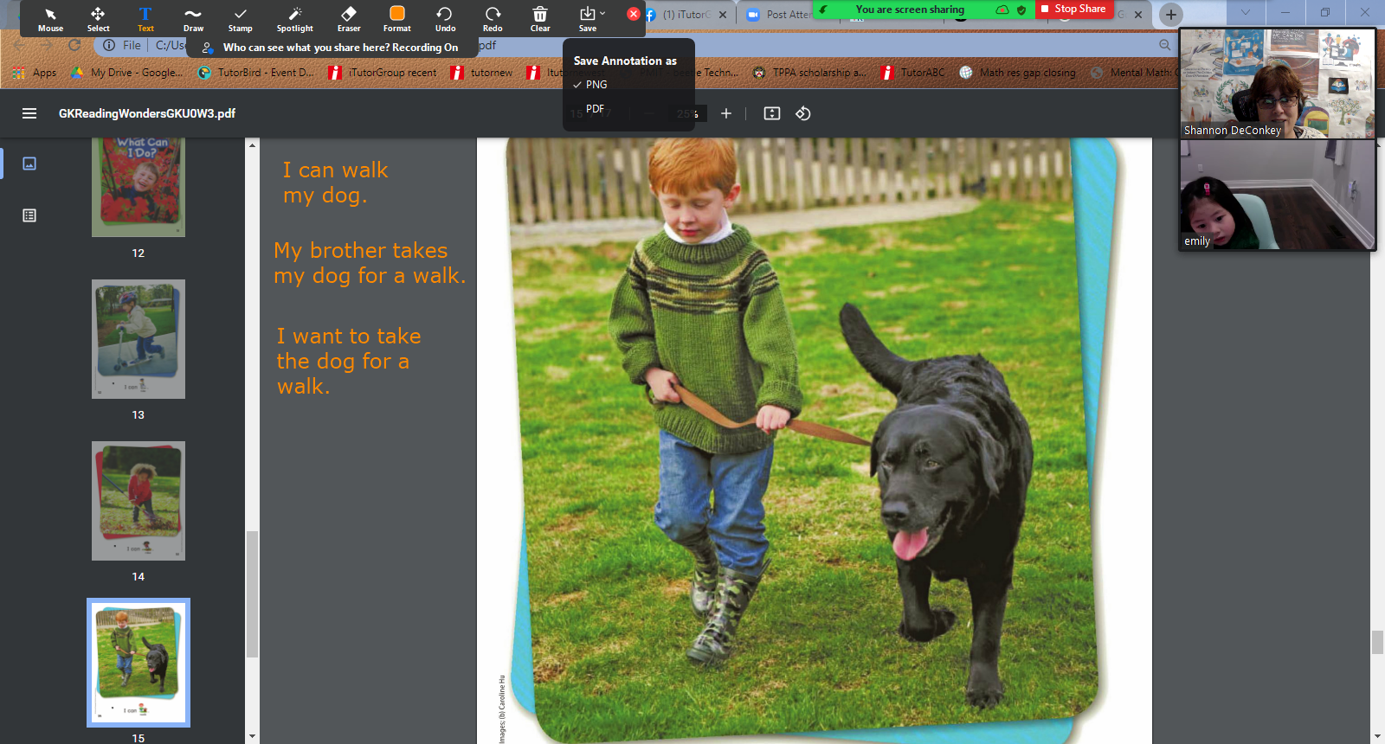Rotate the PDF page counterclockwise

click(x=803, y=113)
